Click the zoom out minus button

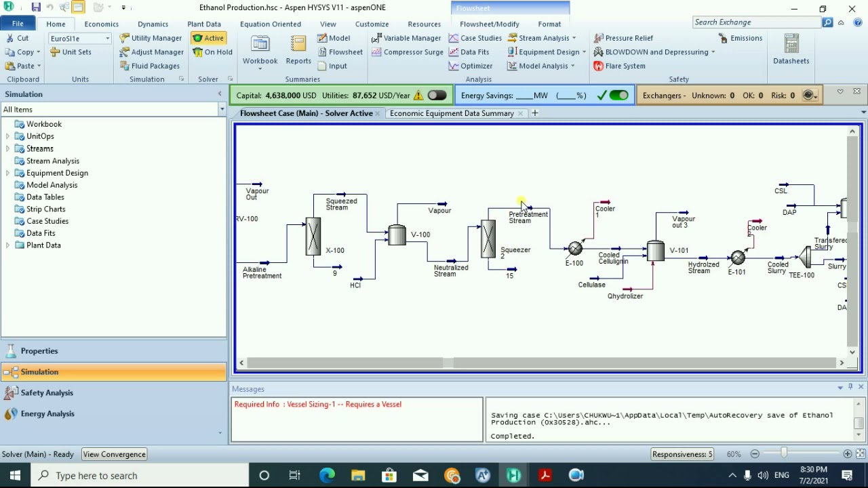pyautogui.click(x=755, y=454)
